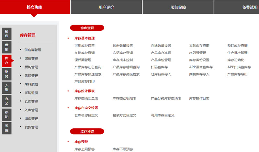The width and height of the screenshot is (259, 152).
Task: Choose the 人资 sidebar block
Action: coord(6,88)
